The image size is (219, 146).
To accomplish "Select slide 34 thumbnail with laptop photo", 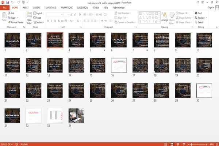I will 76,116.
